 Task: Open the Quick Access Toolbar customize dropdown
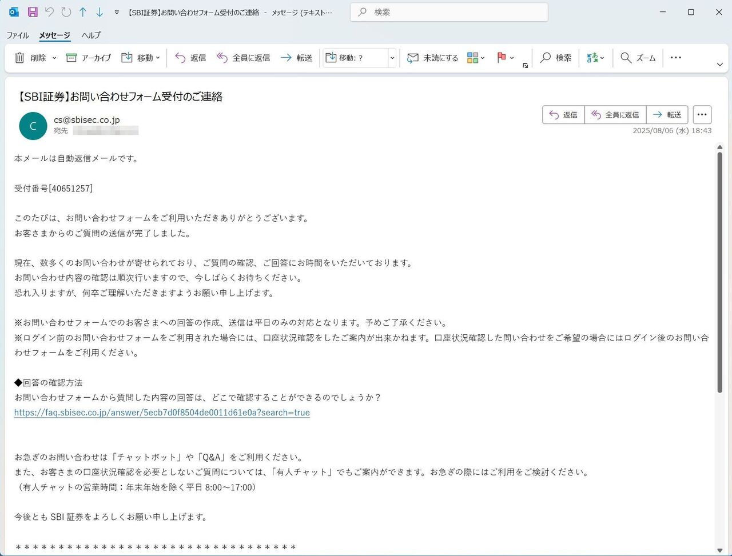coord(117,12)
